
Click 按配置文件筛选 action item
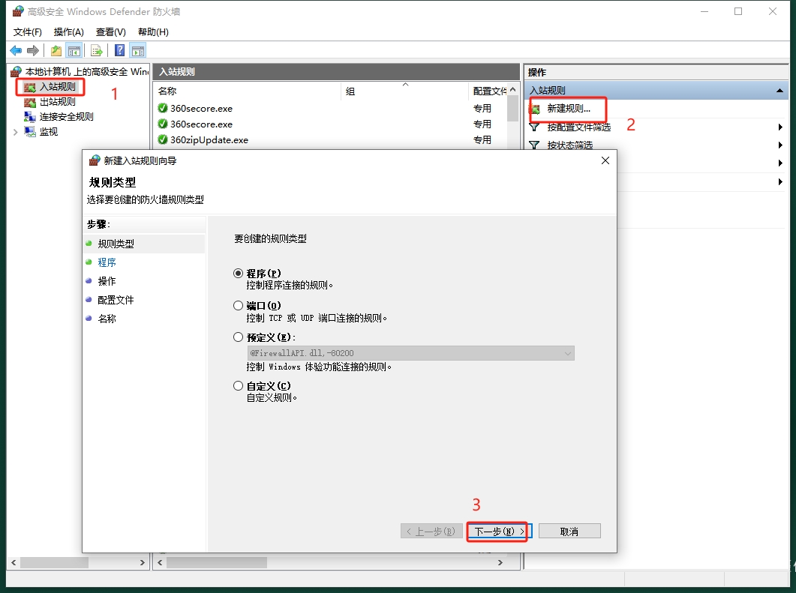click(x=578, y=127)
